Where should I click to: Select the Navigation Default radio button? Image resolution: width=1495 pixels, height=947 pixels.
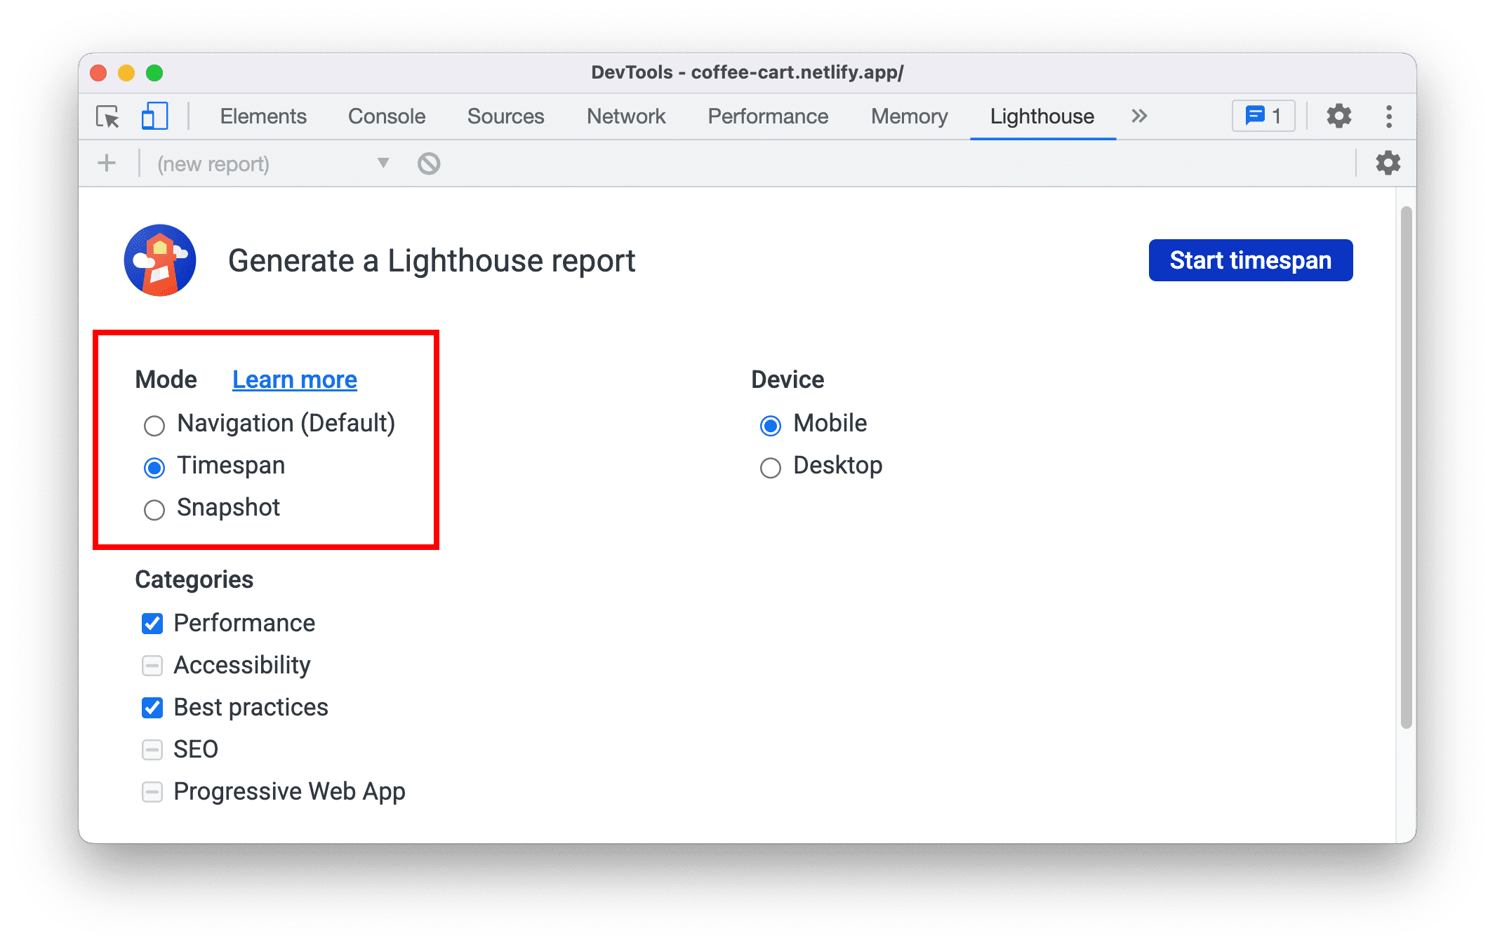[x=152, y=422]
